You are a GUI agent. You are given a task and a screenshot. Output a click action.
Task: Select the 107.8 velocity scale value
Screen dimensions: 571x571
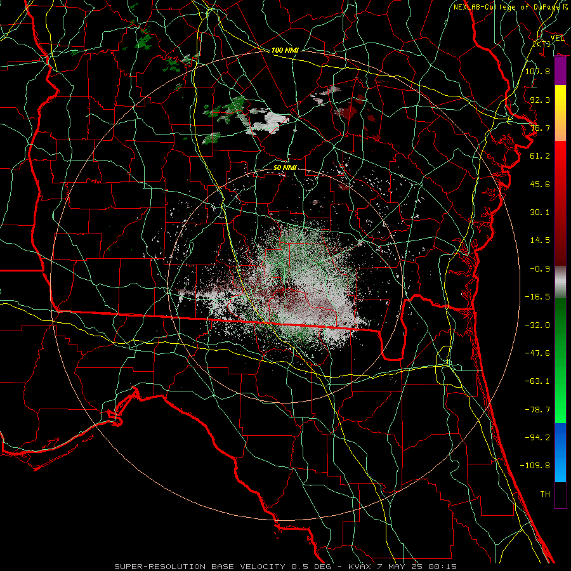537,71
